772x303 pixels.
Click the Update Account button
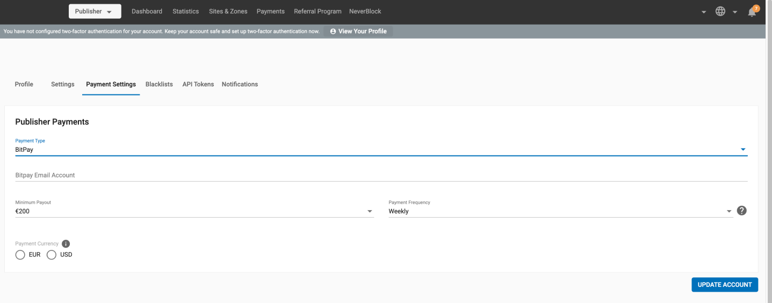coord(724,285)
